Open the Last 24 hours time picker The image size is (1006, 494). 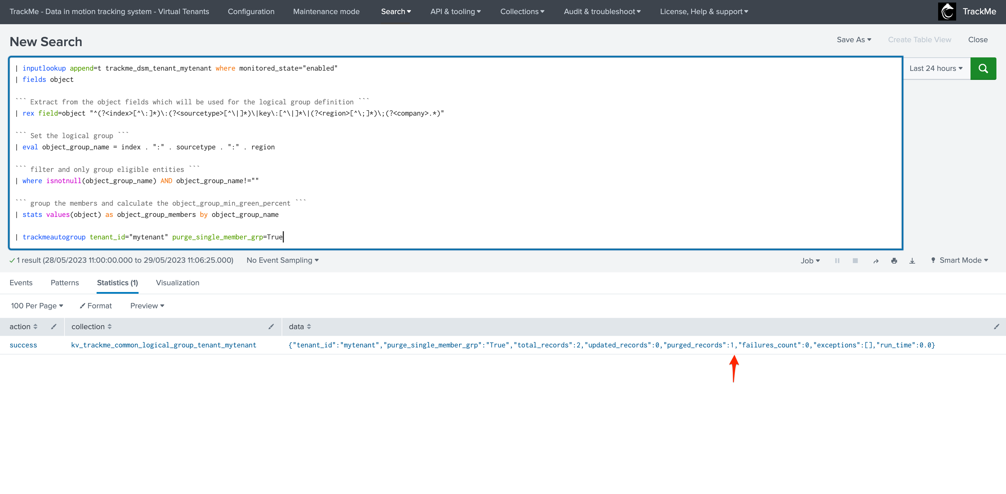[936, 69]
